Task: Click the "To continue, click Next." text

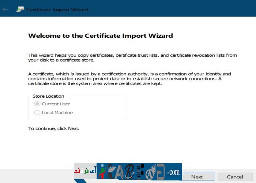Action: pyautogui.click(x=54, y=128)
